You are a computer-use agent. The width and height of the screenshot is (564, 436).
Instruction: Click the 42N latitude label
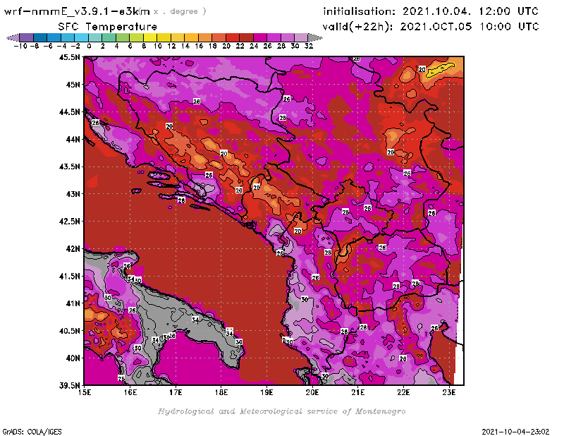click(x=73, y=248)
